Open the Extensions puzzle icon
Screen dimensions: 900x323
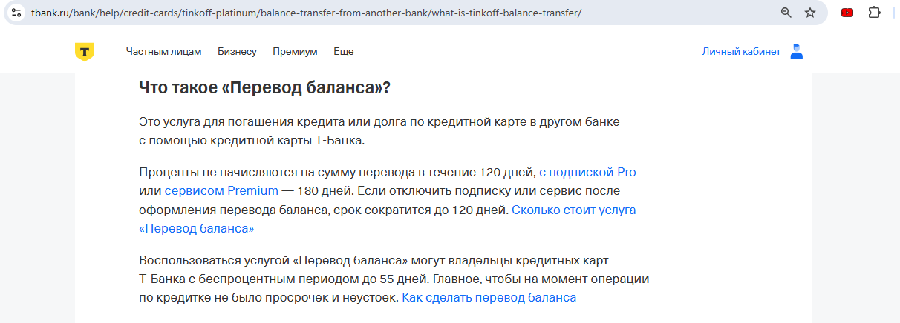click(x=874, y=13)
